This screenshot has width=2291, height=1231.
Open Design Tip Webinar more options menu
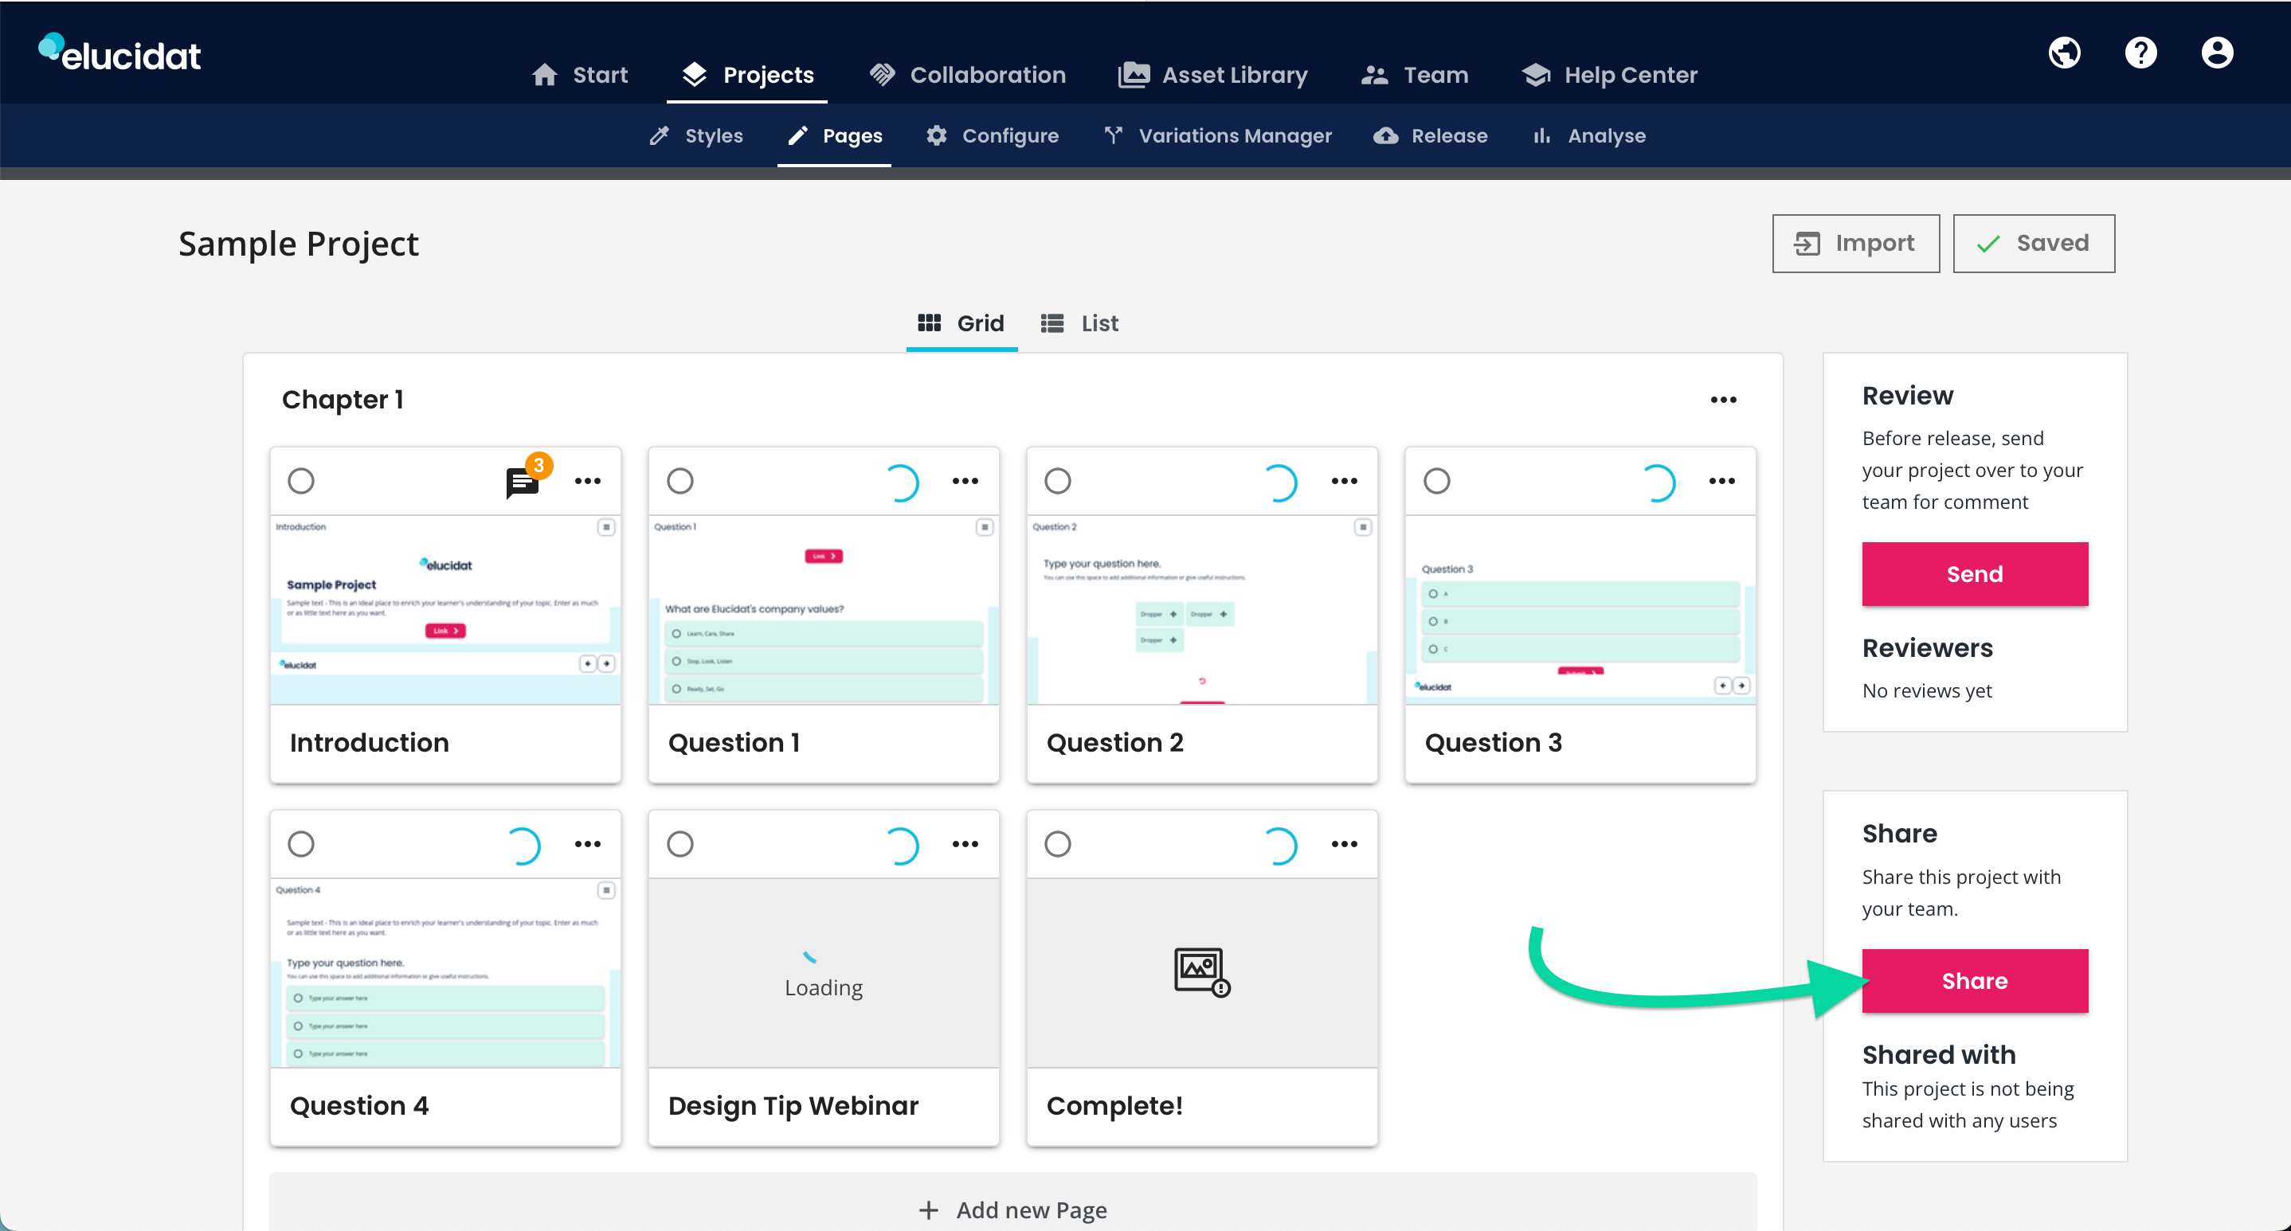[x=965, y=844]
